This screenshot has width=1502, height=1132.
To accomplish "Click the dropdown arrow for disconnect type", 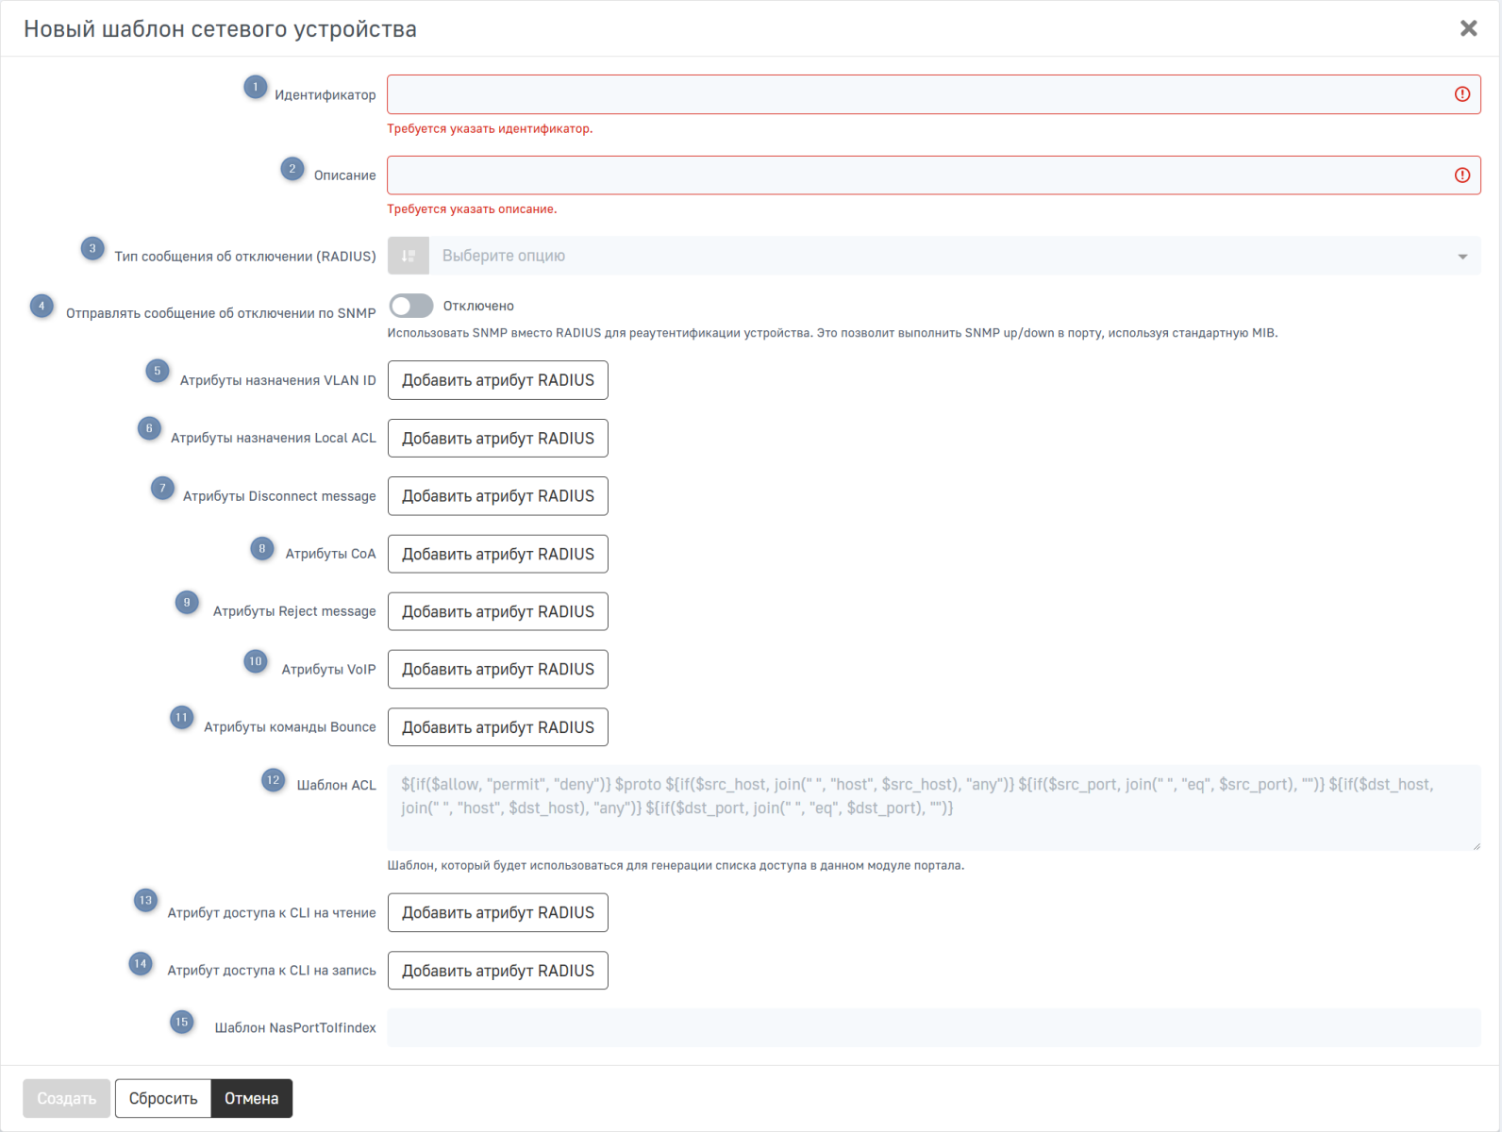I will [1461, 257].
